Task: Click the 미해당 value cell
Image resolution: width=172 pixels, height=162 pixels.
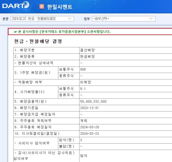Action: pos(126,82)
